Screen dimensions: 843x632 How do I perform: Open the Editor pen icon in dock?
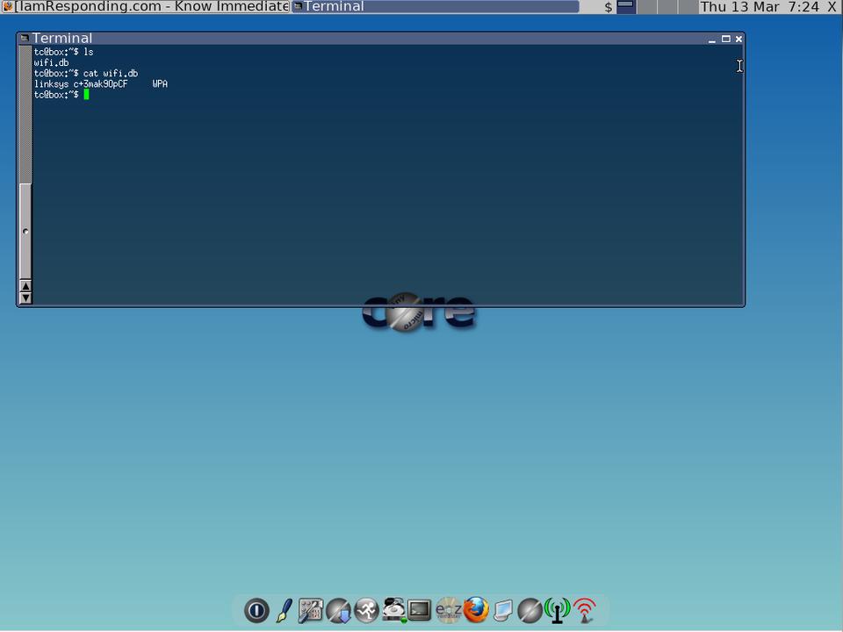pyautogui.click(x=284, y=611)
